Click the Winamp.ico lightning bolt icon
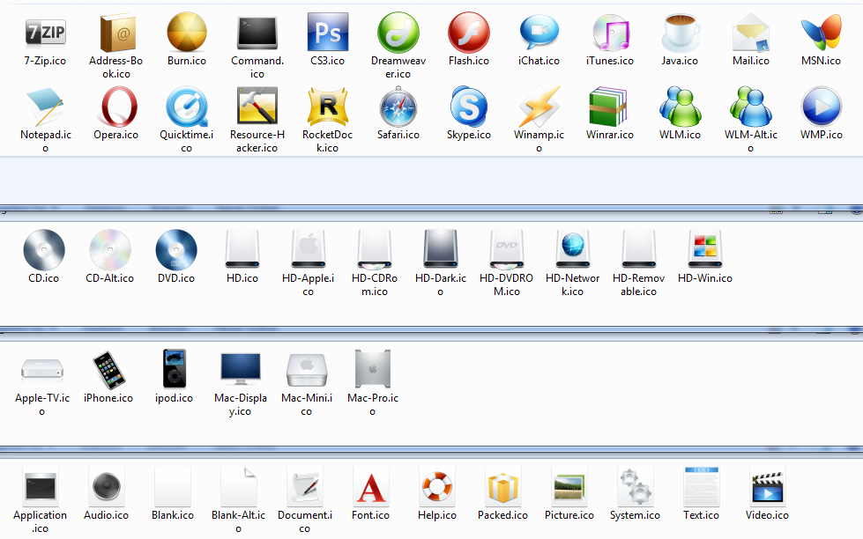The height and width of the screenshot is (539, 863). [539, 107]
